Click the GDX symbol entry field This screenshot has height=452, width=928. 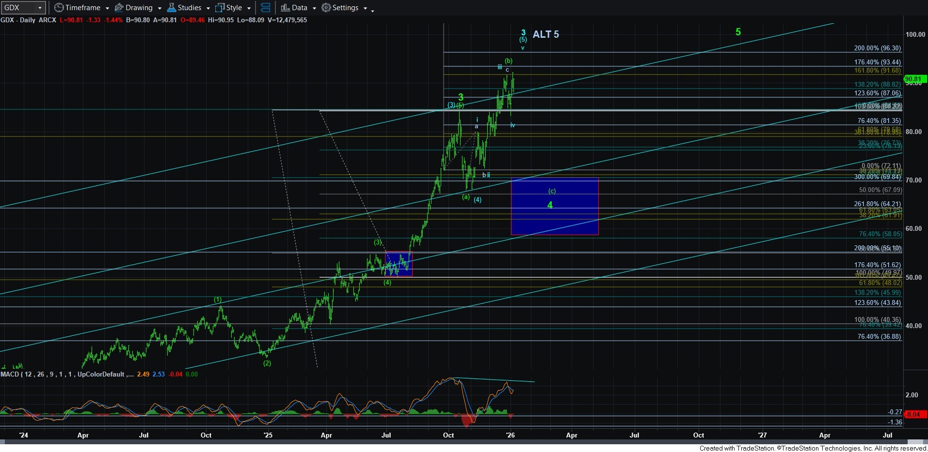18,8
